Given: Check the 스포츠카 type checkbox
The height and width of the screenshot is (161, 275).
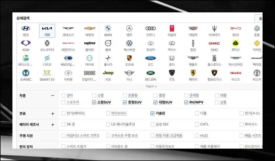Looking at the screenshot, I should (x=64, y=102).
